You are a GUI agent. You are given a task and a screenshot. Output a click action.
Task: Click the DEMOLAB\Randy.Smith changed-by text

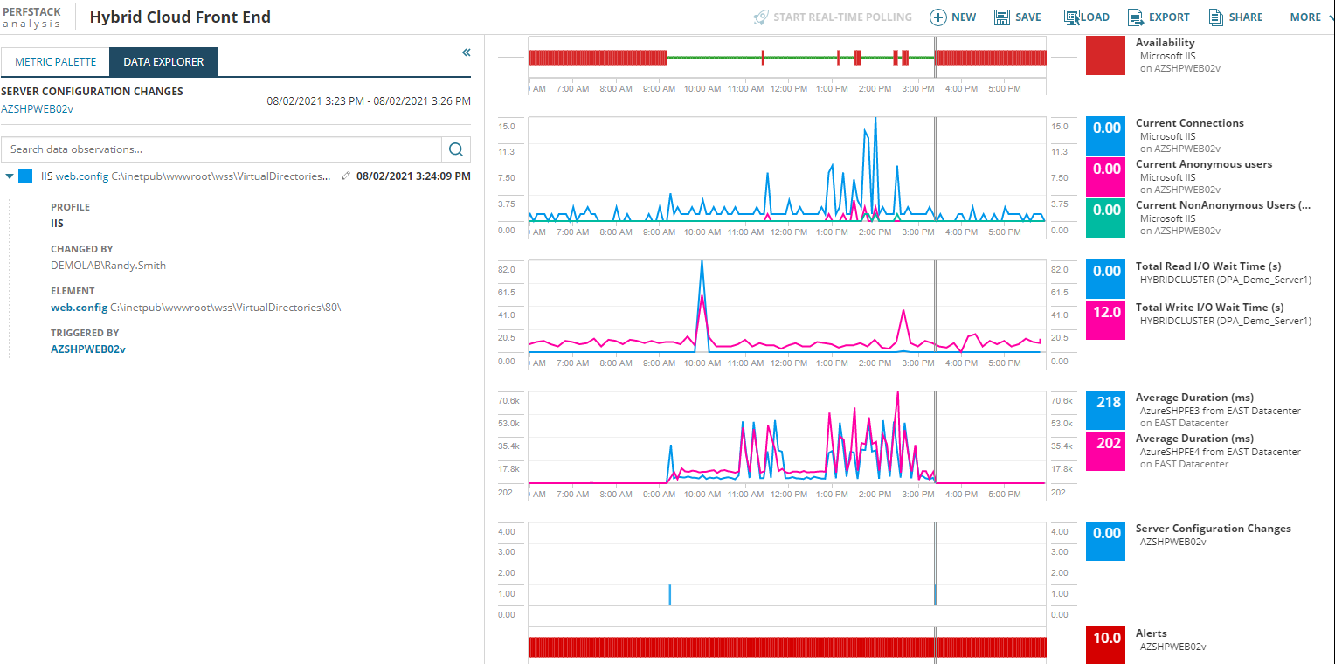(108, 266)
